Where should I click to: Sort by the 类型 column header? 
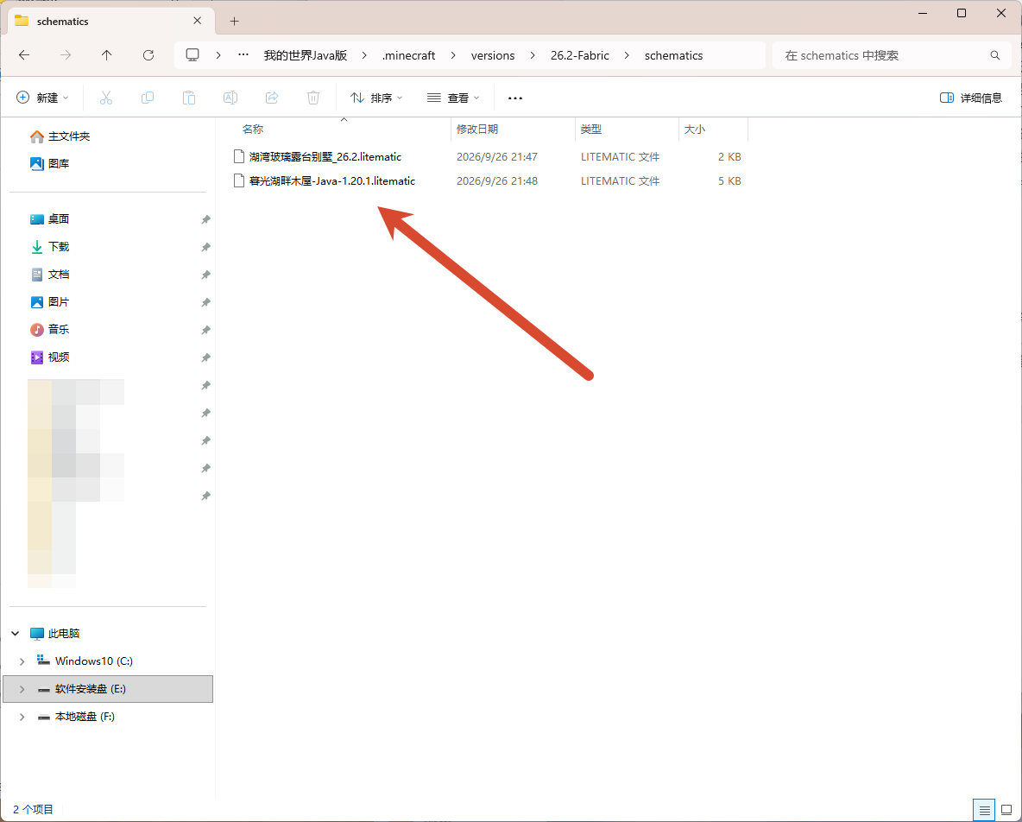tap(591, 129)
